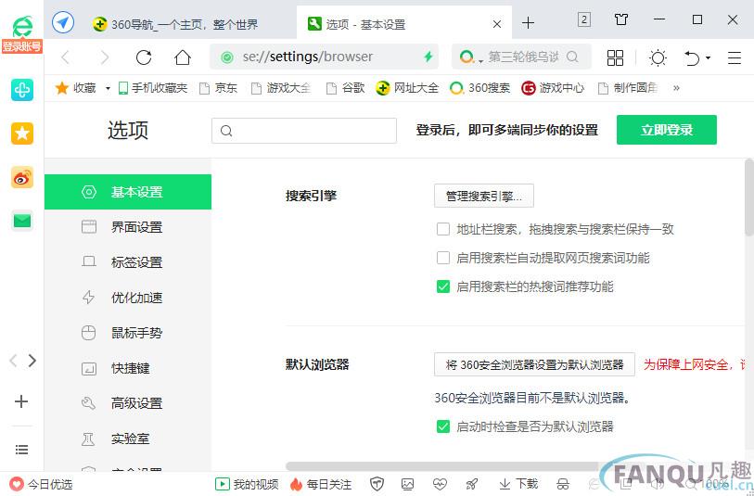Open the apps grid extension icon
Screen dimensions: 754x496
coord(615,57)
